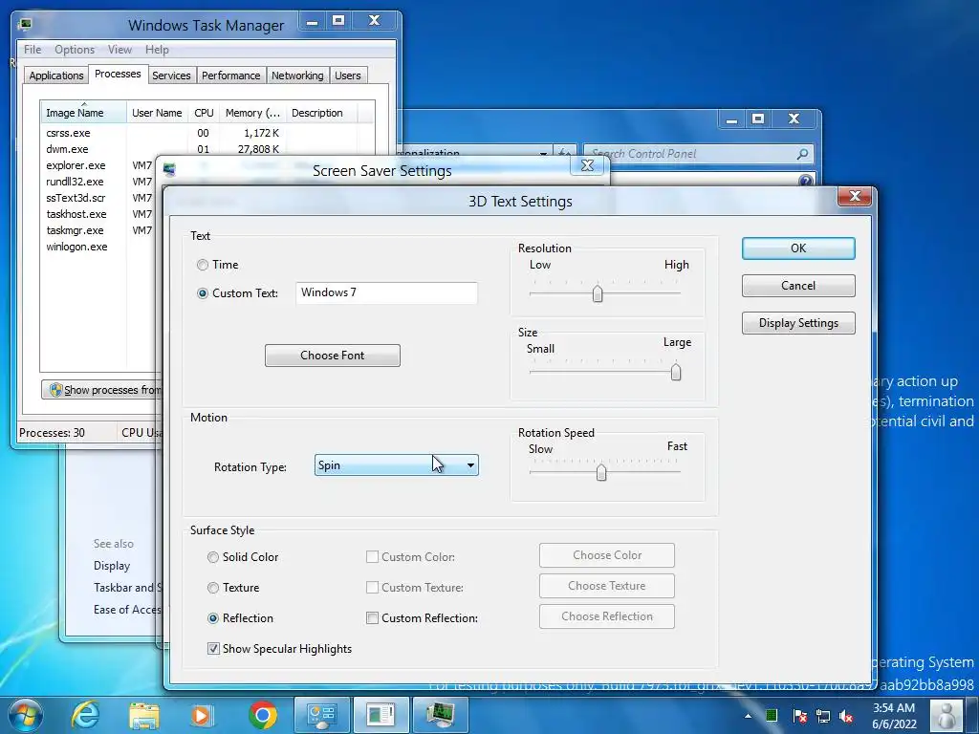This screenshot has height=734, width=979.
Task: Click the Custom Text input field
Action: click(386, 292)
